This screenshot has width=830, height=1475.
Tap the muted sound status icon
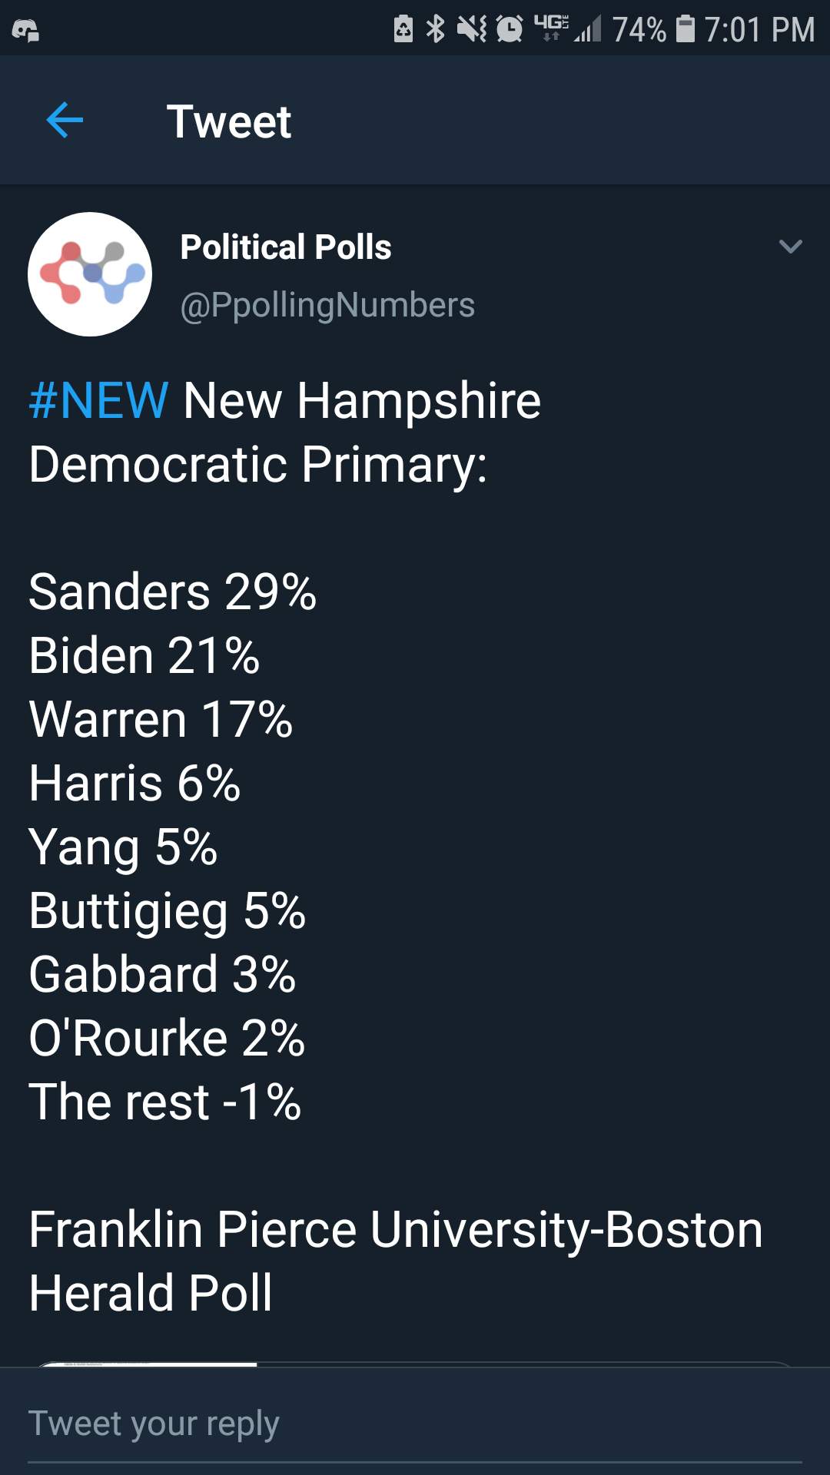(x=471, y=29)
